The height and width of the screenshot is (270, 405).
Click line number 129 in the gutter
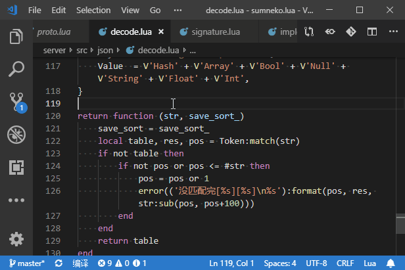click(53, 241)
